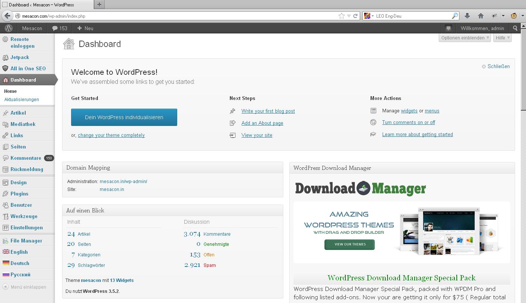The width and height of the screenshot is (526, 303).
Task: Click the 24 Artikel count link
Action: tap(79, 234)
